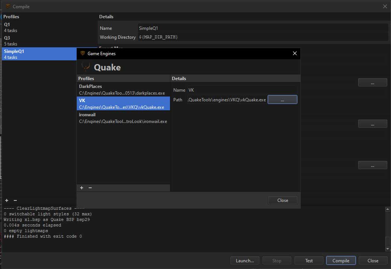The width and height of the screenshot is (391, 269).
Task: Click the Quake logo icon
Action: (x=86, y=67)
